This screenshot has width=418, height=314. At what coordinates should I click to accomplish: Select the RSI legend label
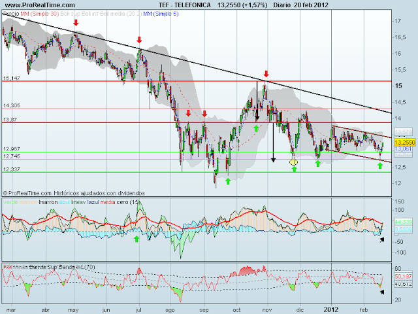click(x=7, y=267)
